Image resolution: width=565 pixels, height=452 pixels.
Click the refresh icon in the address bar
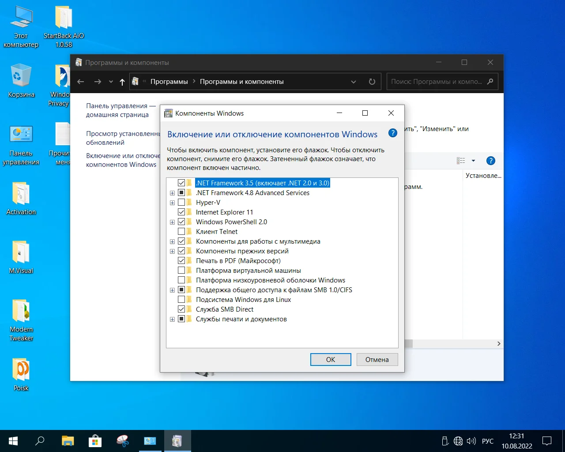pyautogui.click(x=372, y=82)
